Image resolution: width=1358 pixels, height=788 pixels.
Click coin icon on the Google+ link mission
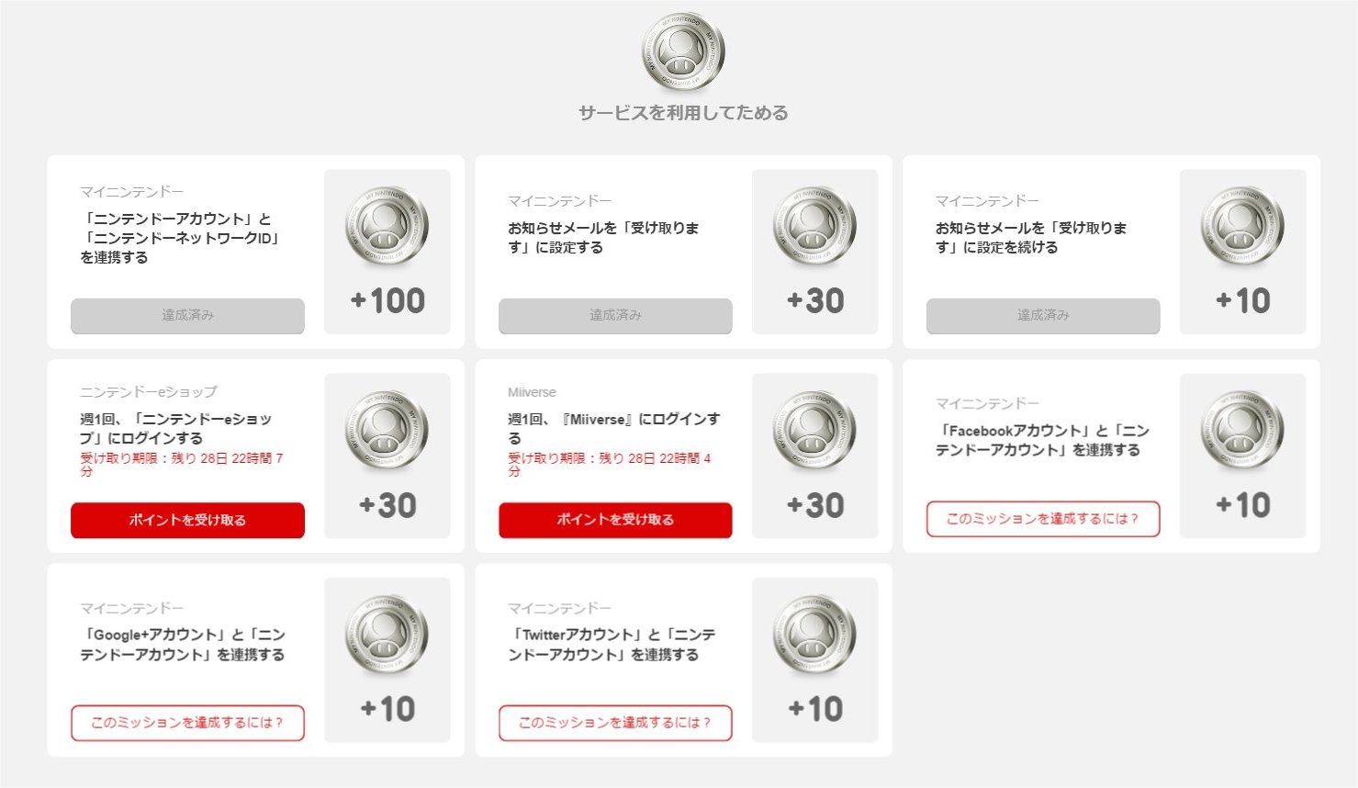pyautogui.click(x=387, y=635)
